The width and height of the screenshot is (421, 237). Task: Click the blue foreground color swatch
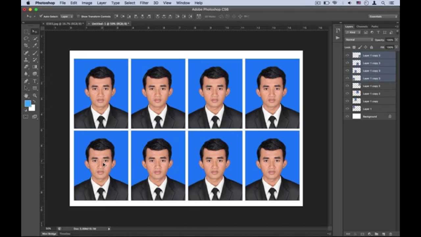click(28, 104)
